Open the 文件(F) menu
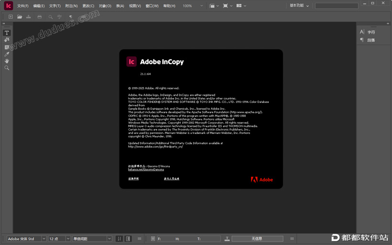The height and width of the screenshot is (245, 392). point(23,6)
